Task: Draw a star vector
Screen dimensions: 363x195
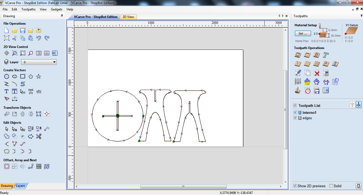Action: click(x=39, y=77)
